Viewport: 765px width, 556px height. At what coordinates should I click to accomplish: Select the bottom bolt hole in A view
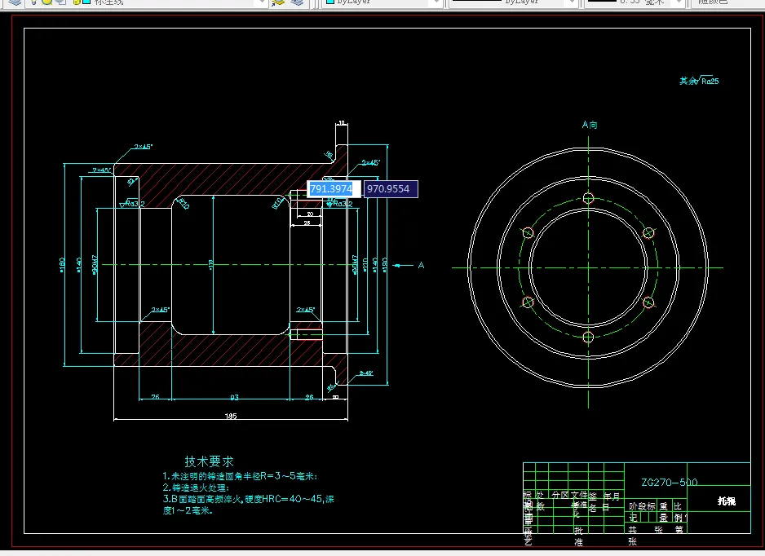588,337
